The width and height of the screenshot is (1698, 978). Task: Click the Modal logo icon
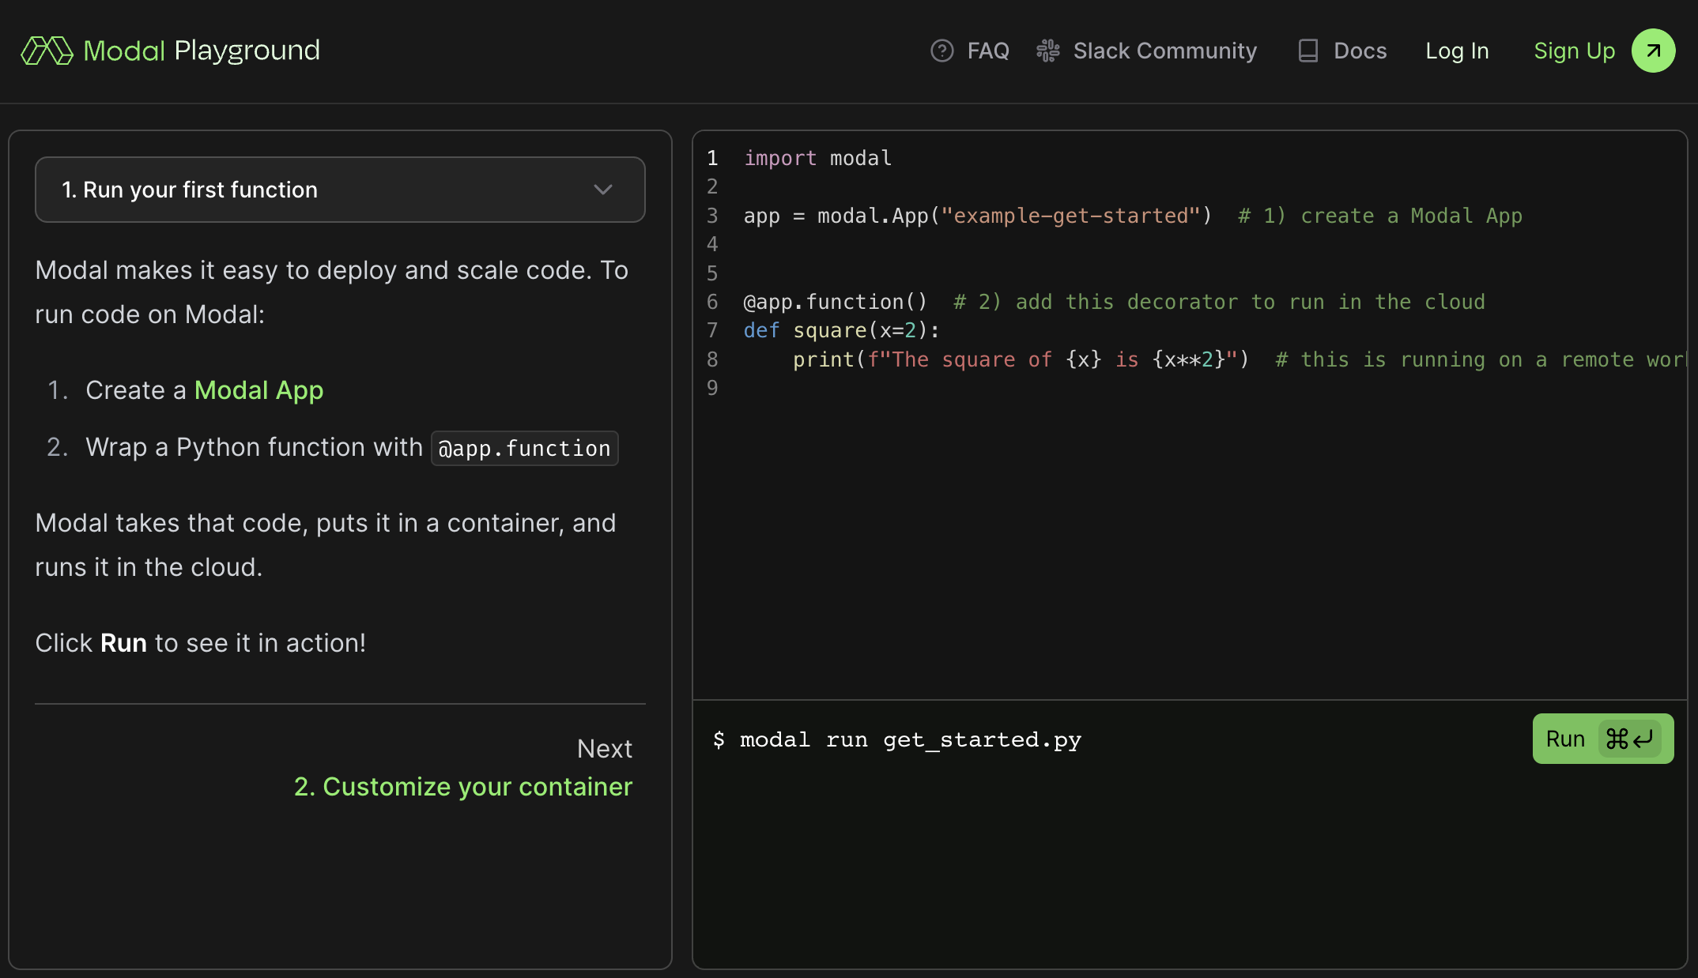coord(47,51)
